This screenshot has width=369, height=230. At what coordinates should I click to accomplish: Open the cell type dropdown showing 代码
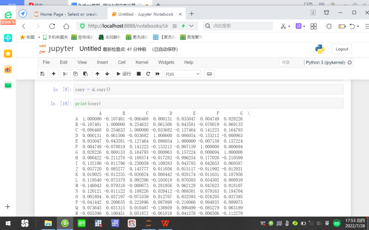point(182,74)
